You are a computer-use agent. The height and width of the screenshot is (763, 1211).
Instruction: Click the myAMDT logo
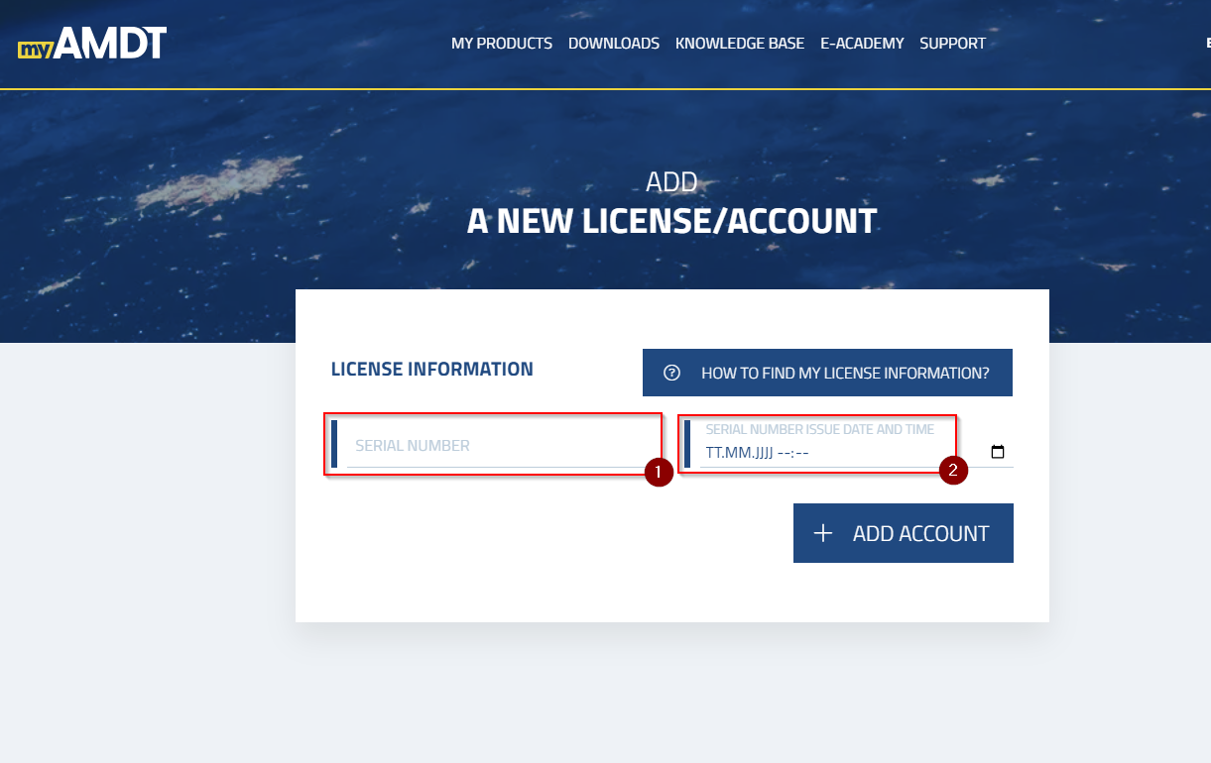[91, 44]
